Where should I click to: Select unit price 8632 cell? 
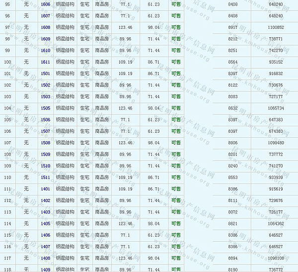(x=232, y=108)
